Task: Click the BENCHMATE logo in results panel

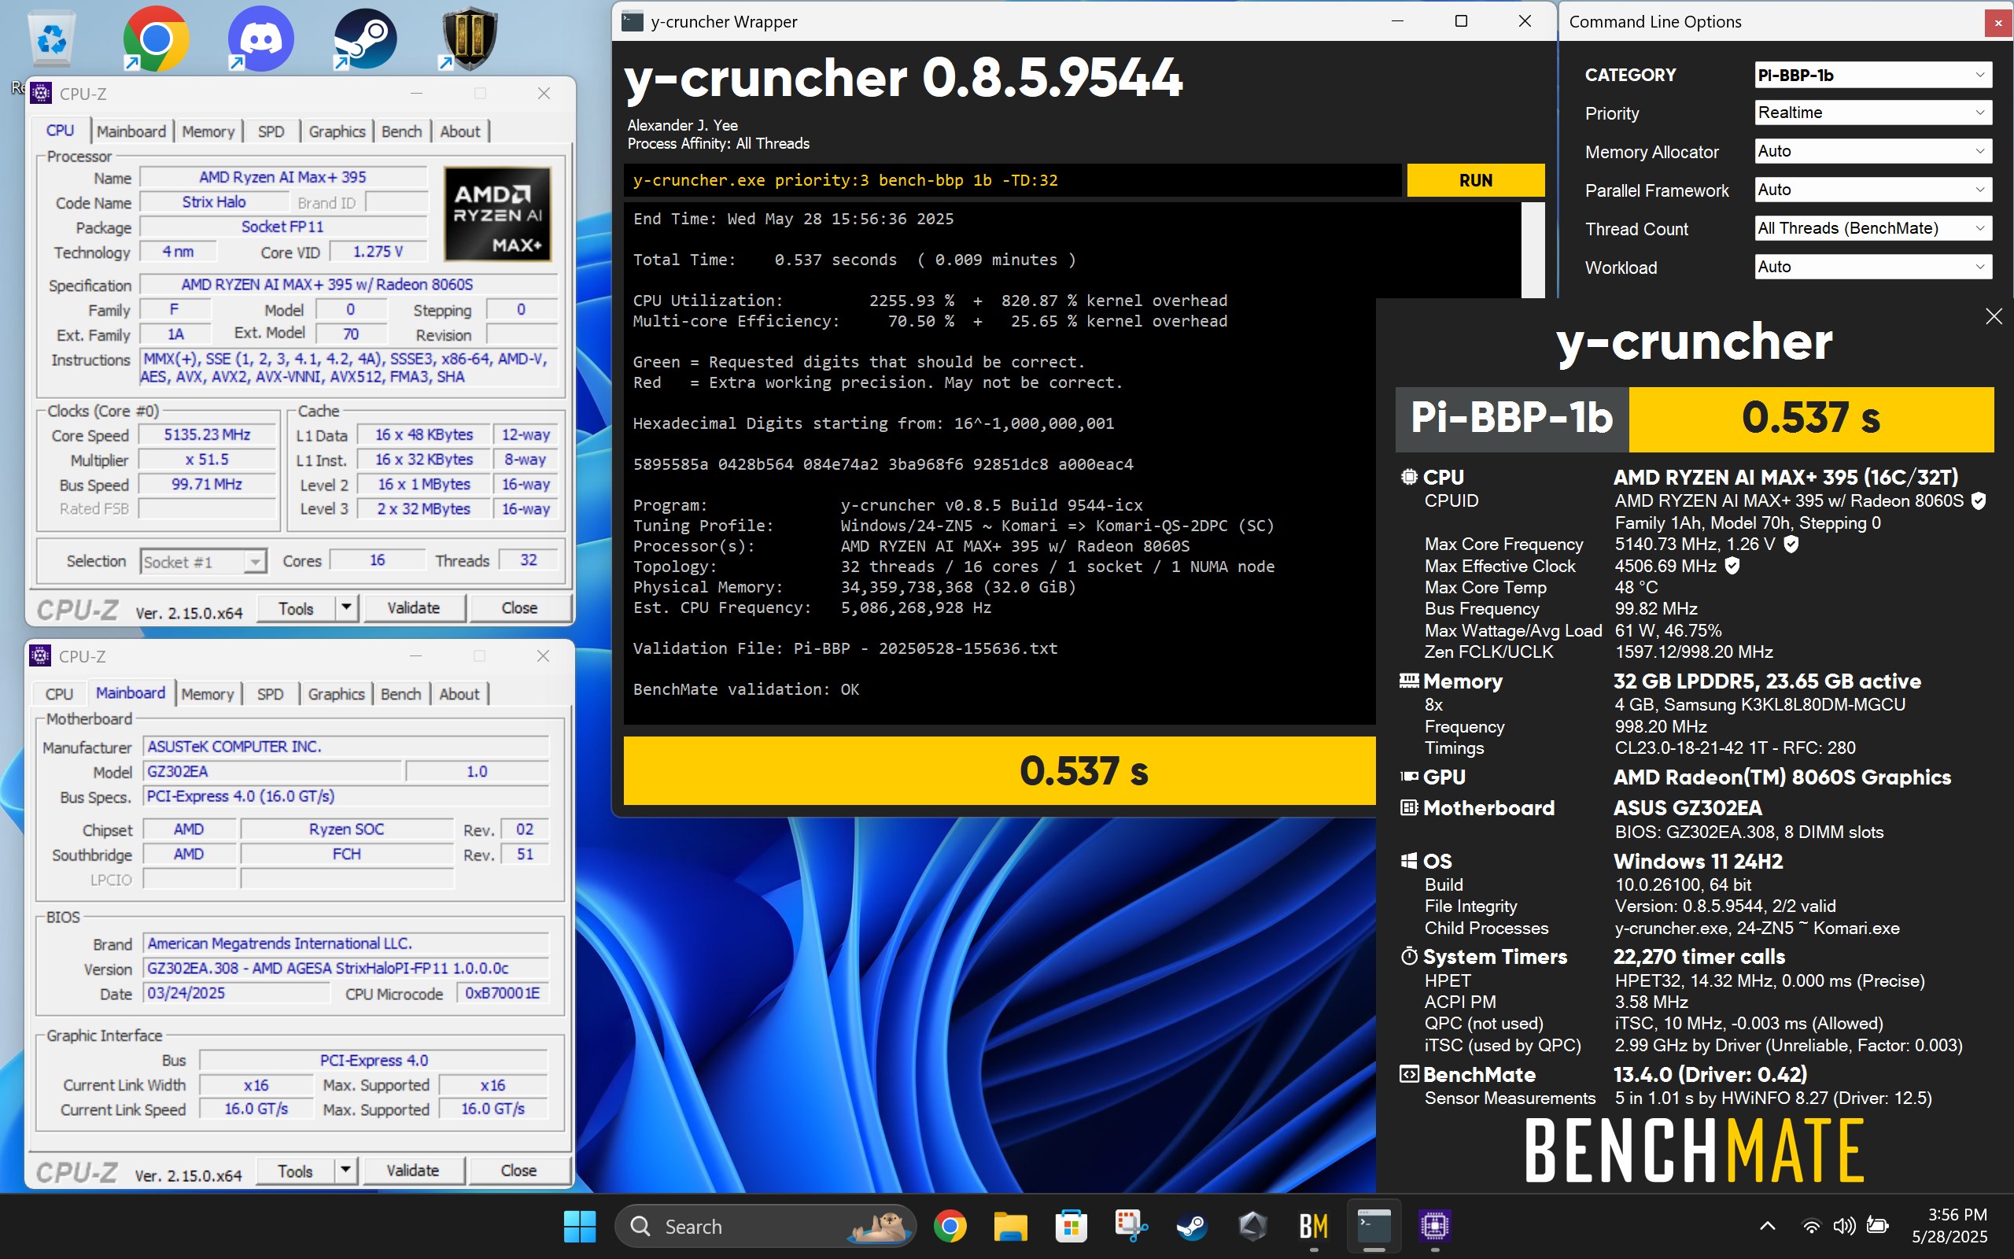Action: (x=1694, y=1151)
